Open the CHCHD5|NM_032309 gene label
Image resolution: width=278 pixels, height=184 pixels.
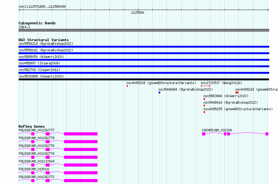pos(217,130)
